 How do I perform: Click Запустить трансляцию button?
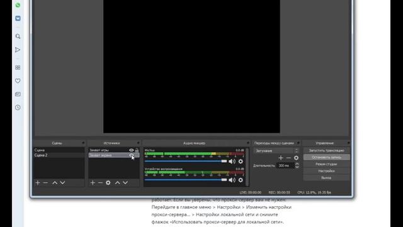[326, 150]
